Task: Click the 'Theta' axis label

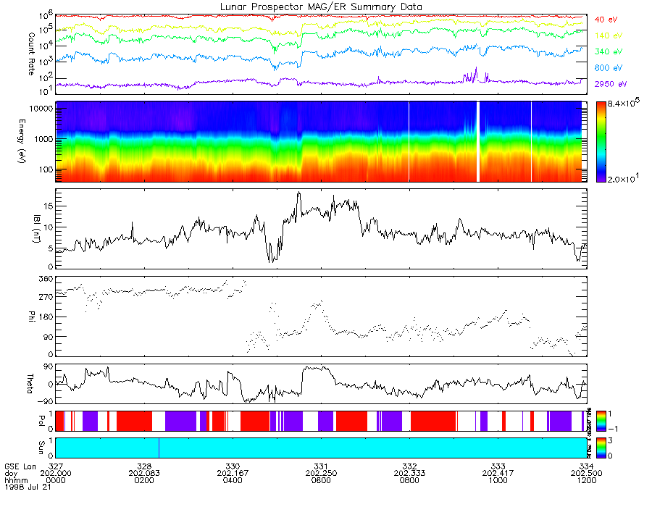Action: point(30,383)
